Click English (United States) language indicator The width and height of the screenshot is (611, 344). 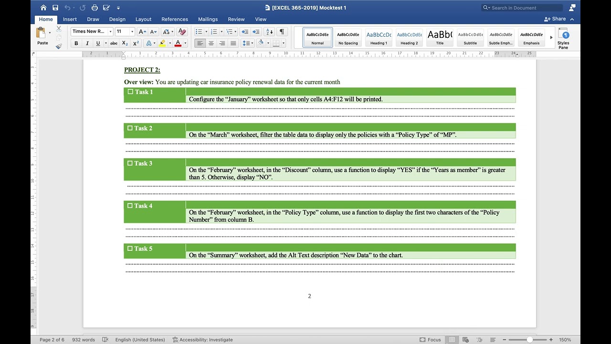tap(140, 340)
